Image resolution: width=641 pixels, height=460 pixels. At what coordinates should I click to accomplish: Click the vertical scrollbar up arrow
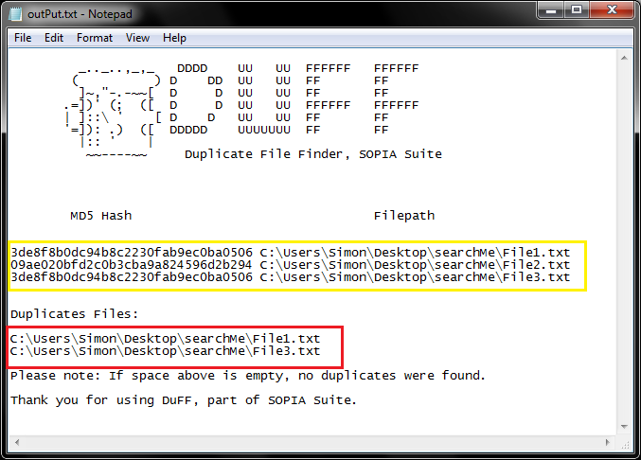pos(624,58)
